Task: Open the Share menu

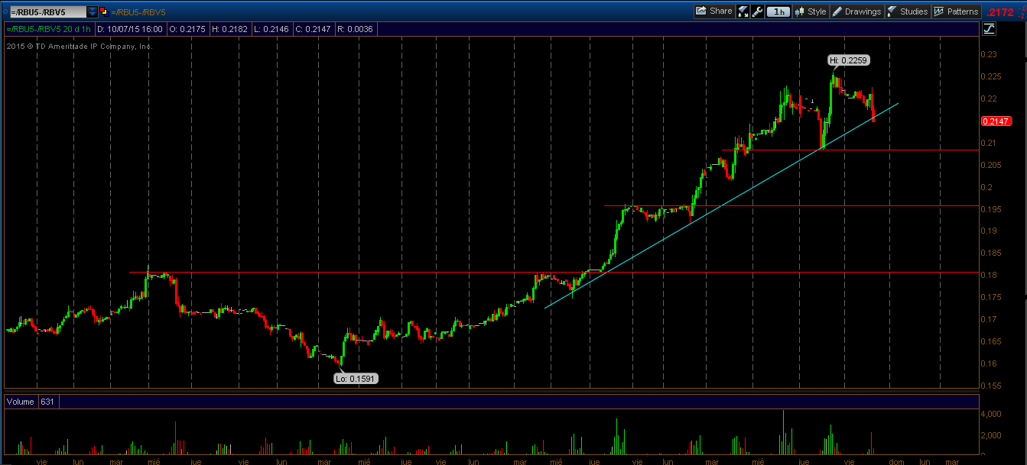Action: pos(714,11)
